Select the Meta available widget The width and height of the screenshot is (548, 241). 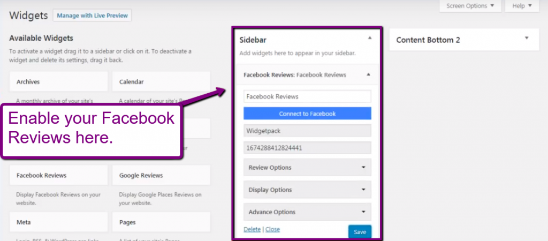coord(59,222)
